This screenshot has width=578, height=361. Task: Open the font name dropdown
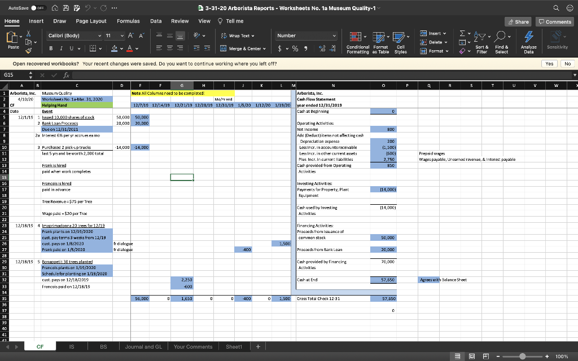tap(100, 36)
